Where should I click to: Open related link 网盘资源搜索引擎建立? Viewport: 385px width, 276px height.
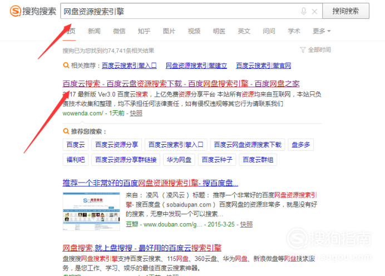tap(196, 66)
